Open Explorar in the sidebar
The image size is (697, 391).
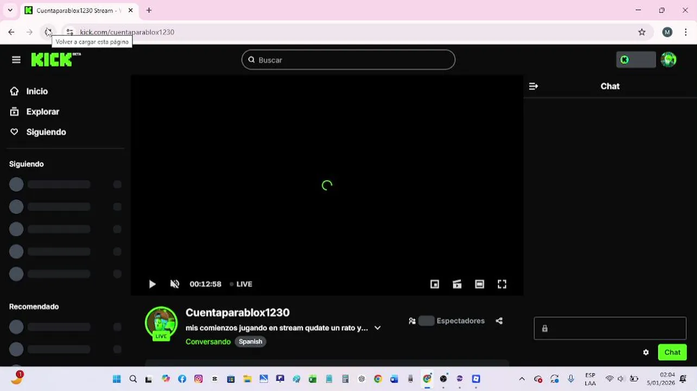click(x=42, y=112)
